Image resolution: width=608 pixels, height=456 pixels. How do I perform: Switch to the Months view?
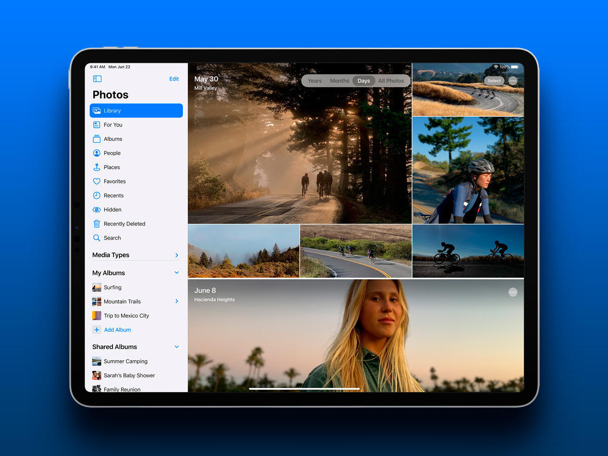[x=339, y=81]
